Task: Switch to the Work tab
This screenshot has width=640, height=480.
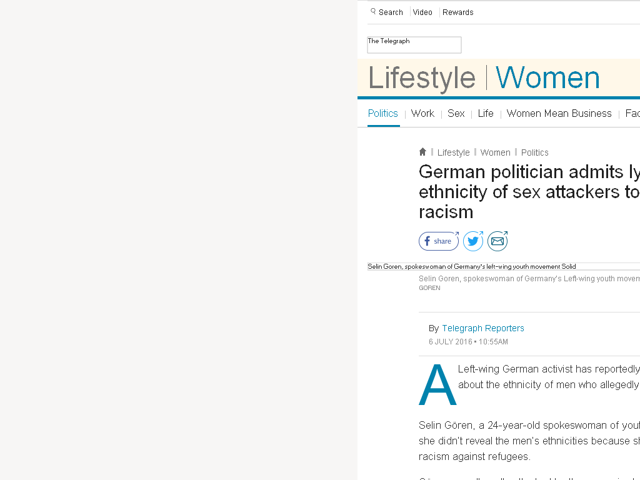Action: pos(422,114)
